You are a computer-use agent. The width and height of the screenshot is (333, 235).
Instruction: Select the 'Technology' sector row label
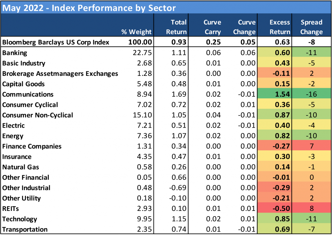click(20, 219)
